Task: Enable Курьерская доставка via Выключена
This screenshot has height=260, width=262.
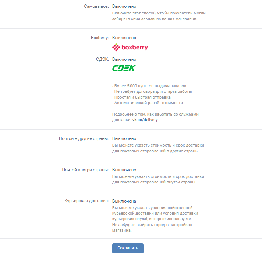Action: tap(124, 201)
